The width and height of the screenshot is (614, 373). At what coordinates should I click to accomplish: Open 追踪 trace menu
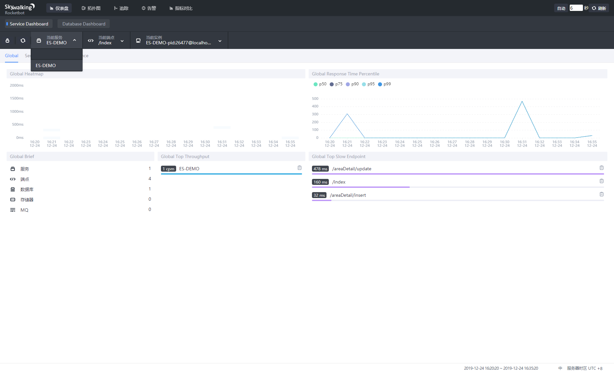[121, 8]
